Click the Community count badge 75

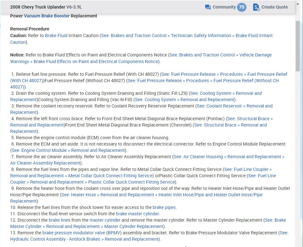tap(242, 7)
